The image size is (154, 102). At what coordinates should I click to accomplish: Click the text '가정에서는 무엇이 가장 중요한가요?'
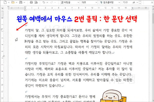point(51,97)
